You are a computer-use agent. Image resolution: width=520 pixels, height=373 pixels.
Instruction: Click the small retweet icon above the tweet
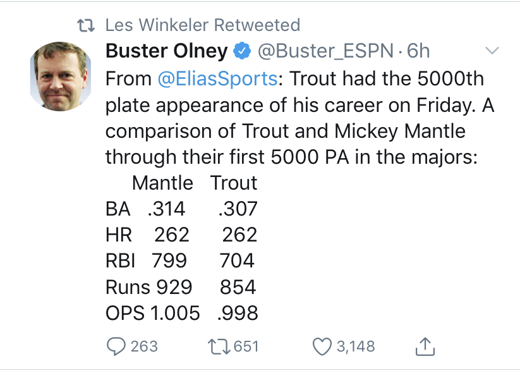(x=86, y=25)
